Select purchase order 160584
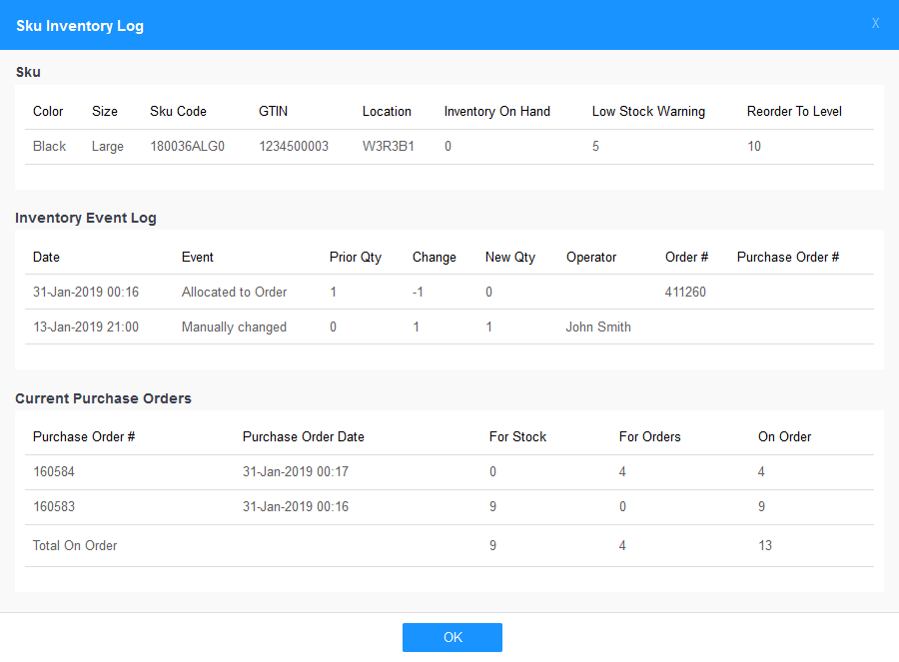 pyautogui.click(x=54, y=472)
